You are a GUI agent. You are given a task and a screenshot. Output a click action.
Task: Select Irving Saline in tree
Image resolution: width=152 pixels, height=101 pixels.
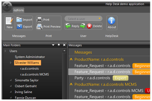[x=23, y=92]
